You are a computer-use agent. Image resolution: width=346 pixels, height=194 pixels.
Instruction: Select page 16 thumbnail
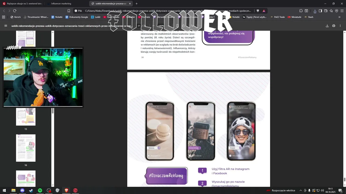pos(26,148)
